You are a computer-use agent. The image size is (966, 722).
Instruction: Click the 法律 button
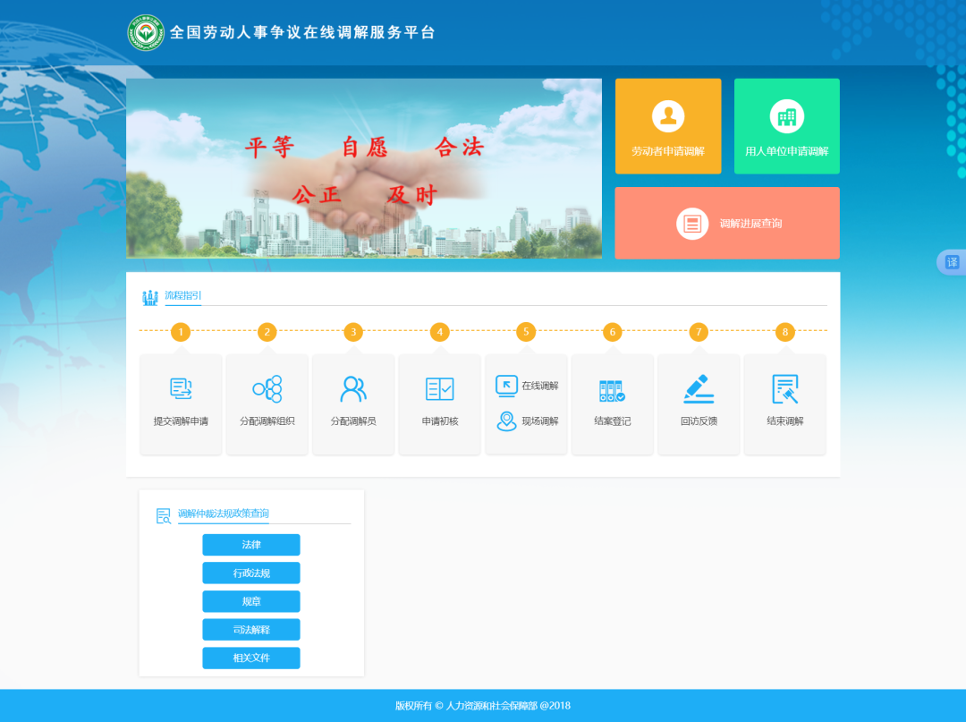(251, 545)
